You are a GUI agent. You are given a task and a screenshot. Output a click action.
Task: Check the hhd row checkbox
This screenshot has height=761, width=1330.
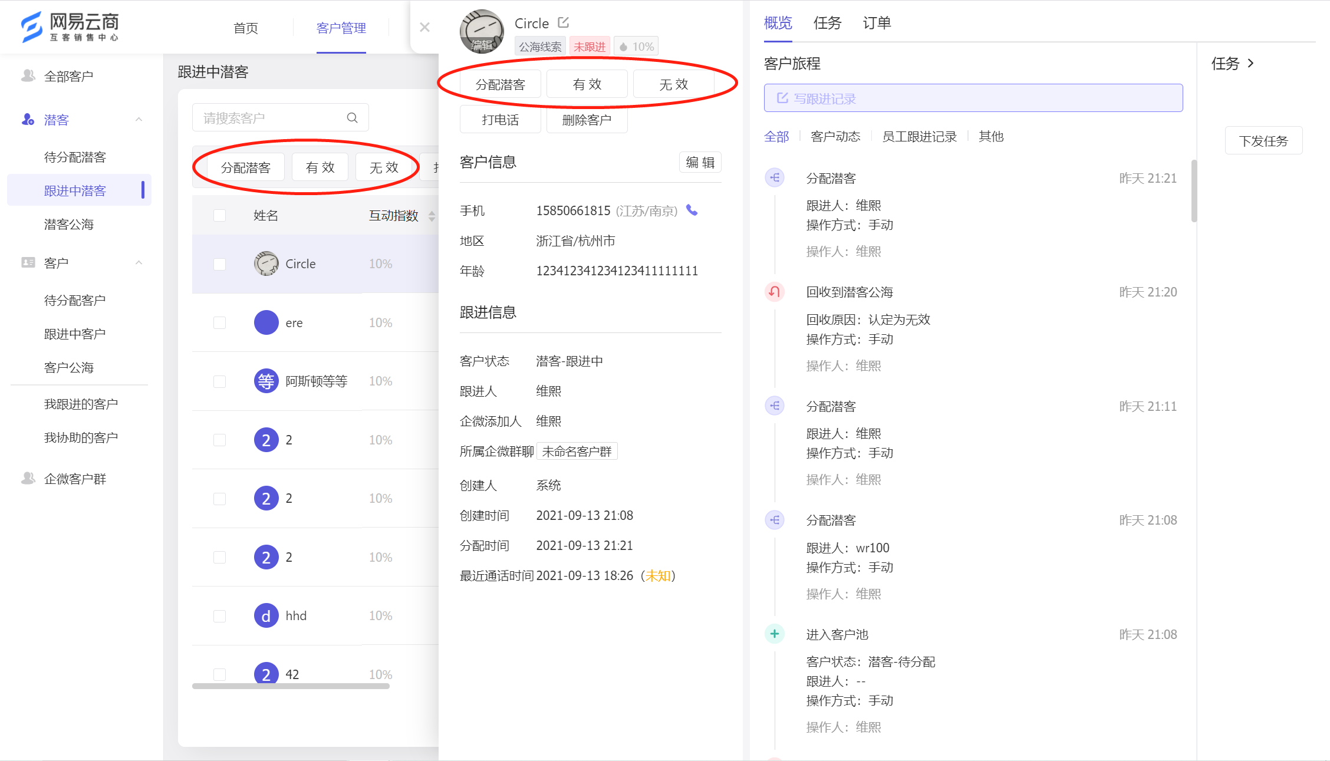(x=219, y=615)
